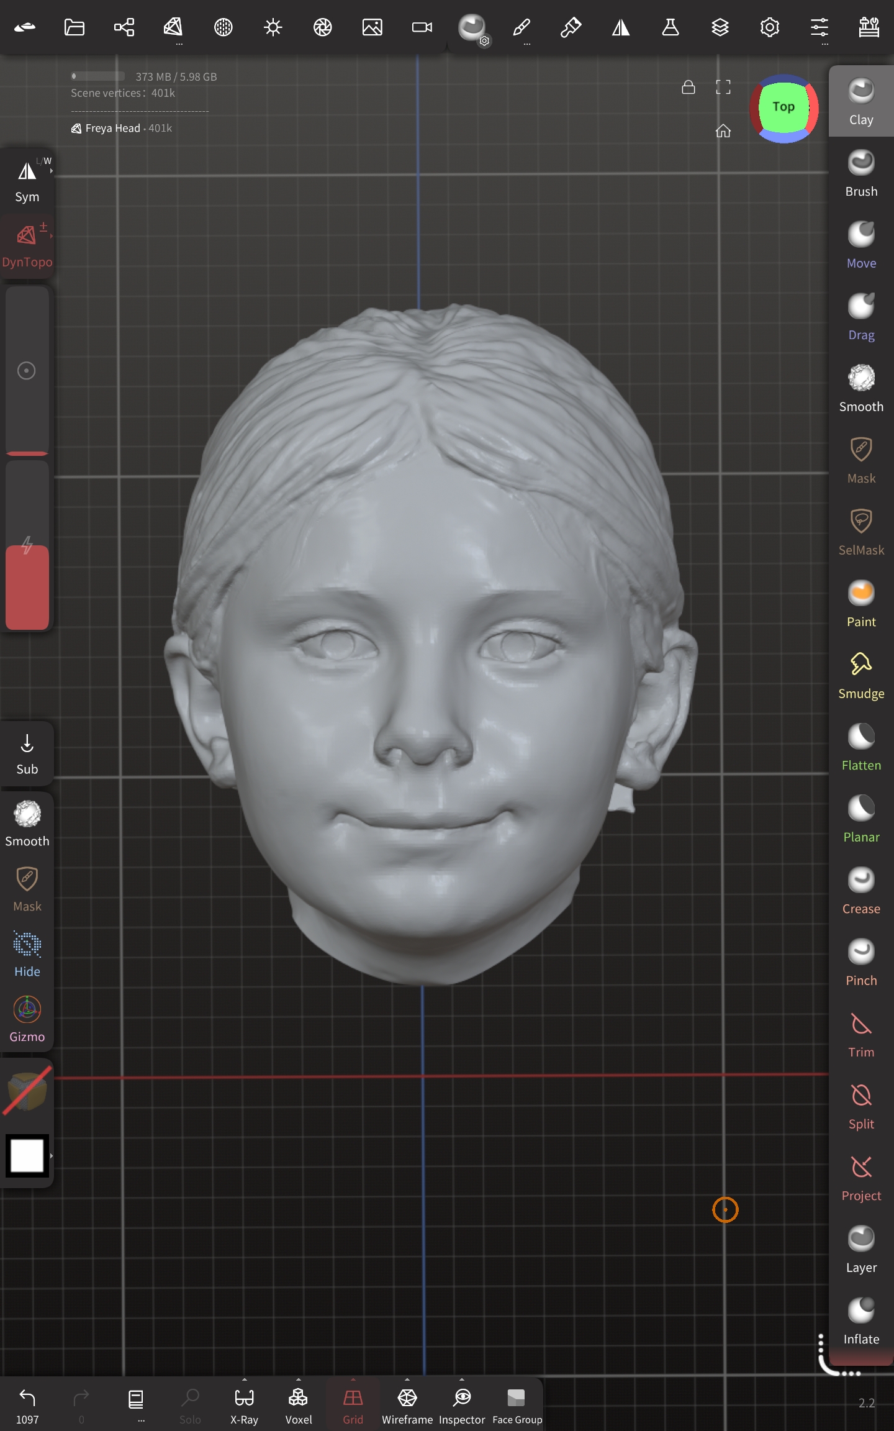
Task: Enable Wireframe view
Action: (x=407, y=1405)
